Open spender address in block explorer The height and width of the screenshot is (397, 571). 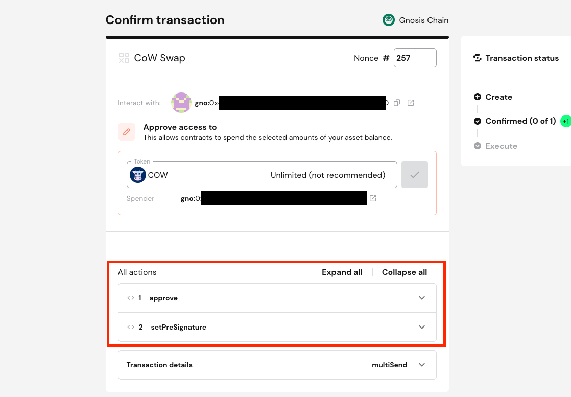(373, 198)
